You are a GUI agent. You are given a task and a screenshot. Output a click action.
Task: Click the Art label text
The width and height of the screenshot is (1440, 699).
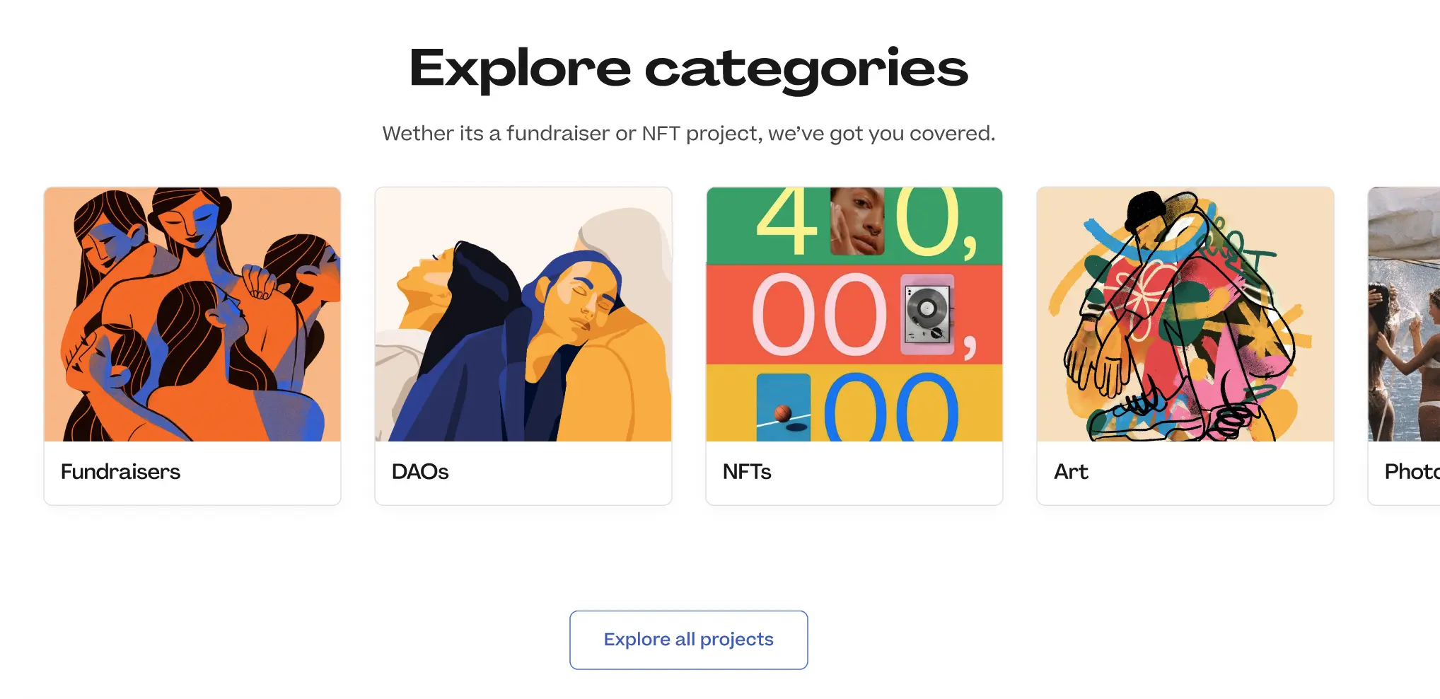click(1070, 472)
